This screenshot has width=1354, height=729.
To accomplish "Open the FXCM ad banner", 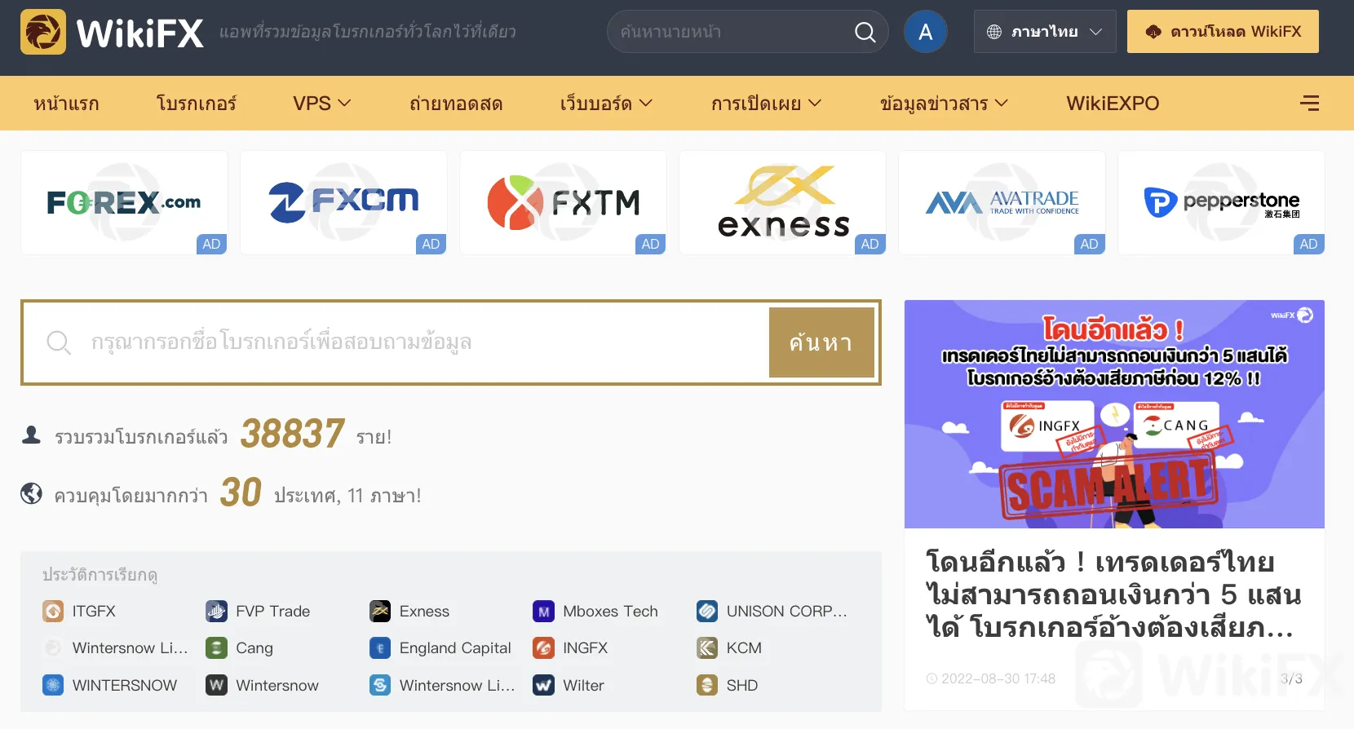I will 343,202.
